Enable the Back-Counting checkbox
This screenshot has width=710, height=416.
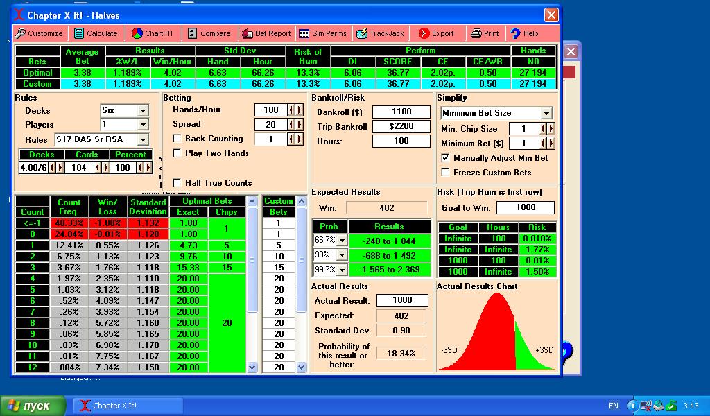(x=177, y=139)
